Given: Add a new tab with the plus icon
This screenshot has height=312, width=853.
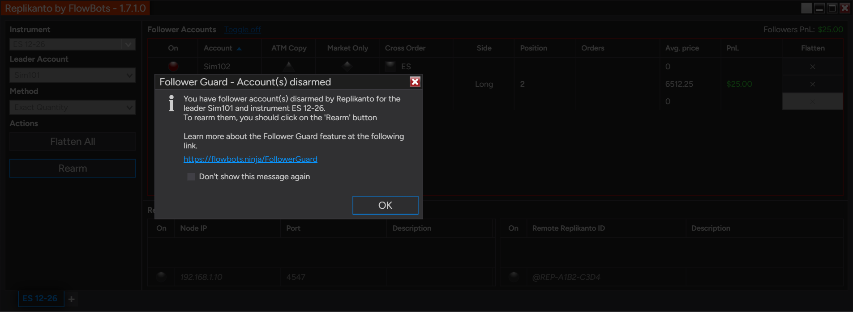Looking at the screenshot, I should tap(72, 299).
